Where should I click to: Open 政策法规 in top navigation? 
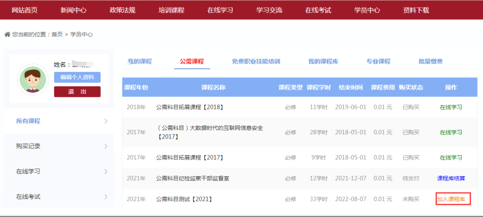coord(122,10)
